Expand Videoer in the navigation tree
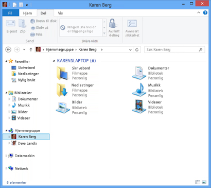Viewport: 211px width, 188px height. click(x=9, y=118)
